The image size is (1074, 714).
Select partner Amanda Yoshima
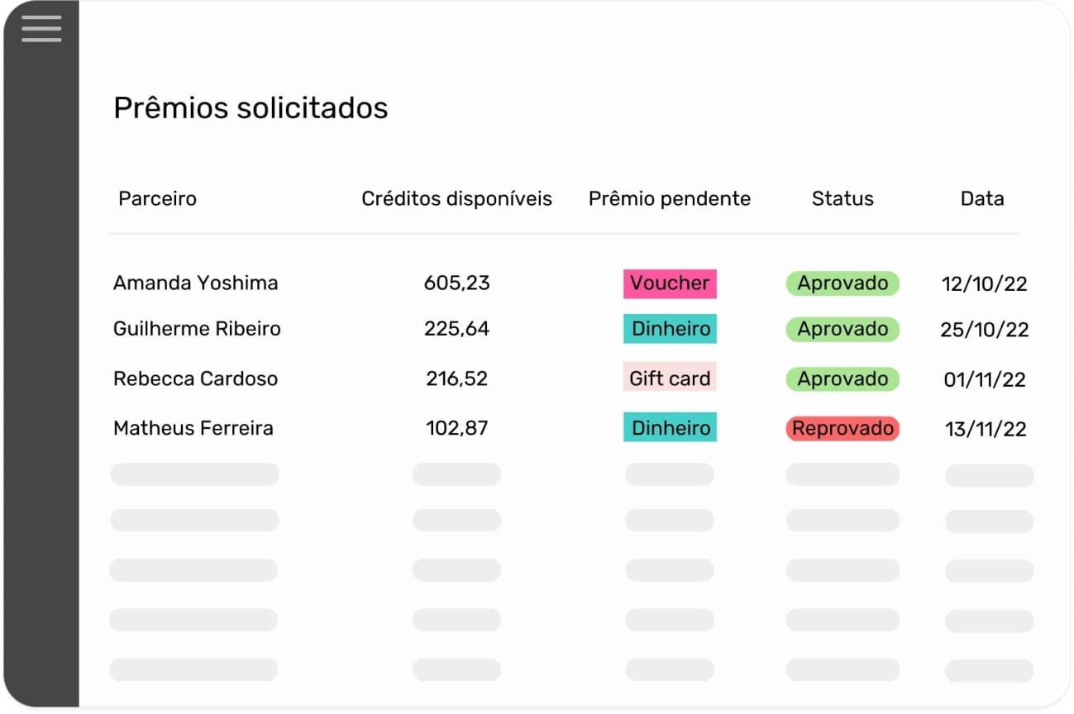(x=195, y=283)
